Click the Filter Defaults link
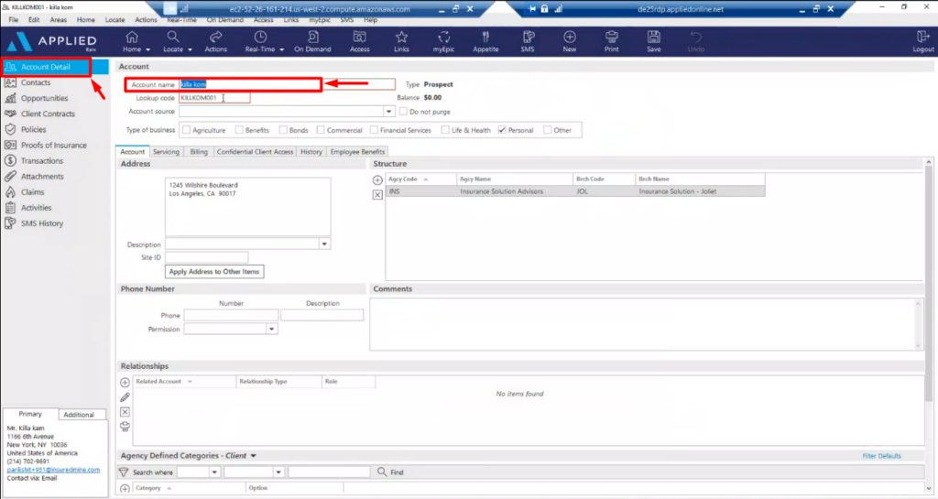 [881, 456]
